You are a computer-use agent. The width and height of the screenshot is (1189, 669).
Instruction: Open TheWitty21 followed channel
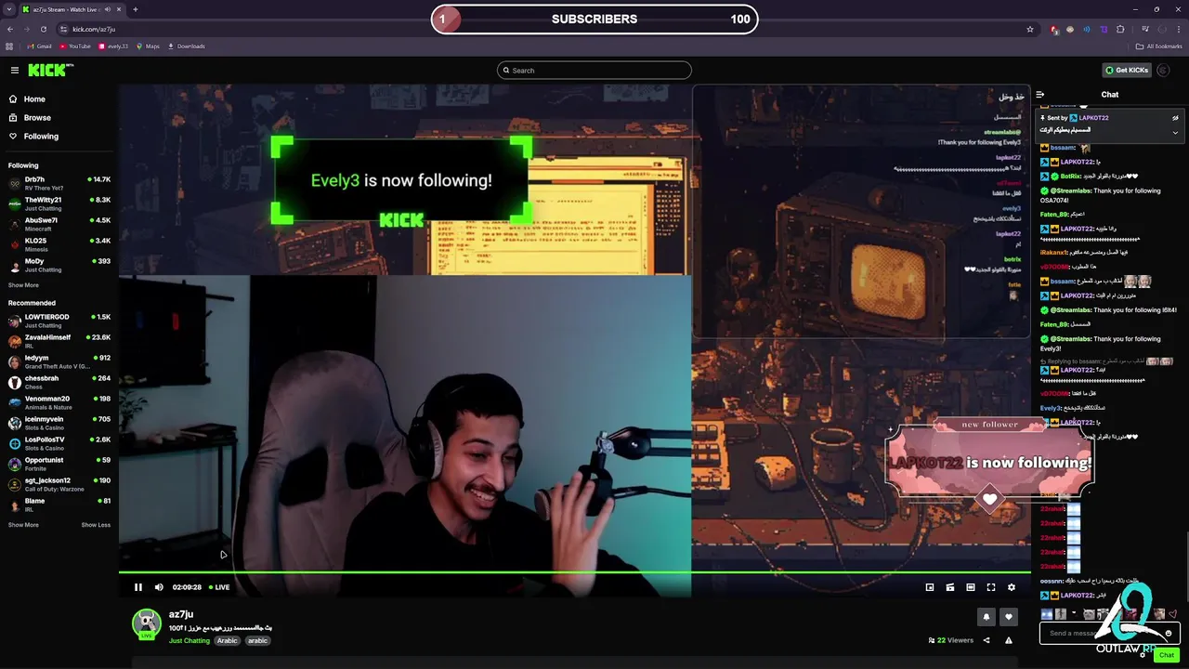pyautogui.click(x=59, y=203)
